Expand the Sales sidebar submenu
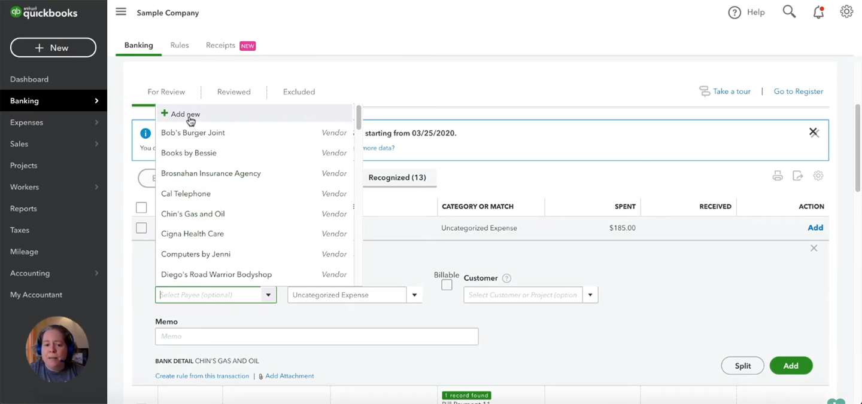This screenshot has height=404, width=862. pos(96,144)
